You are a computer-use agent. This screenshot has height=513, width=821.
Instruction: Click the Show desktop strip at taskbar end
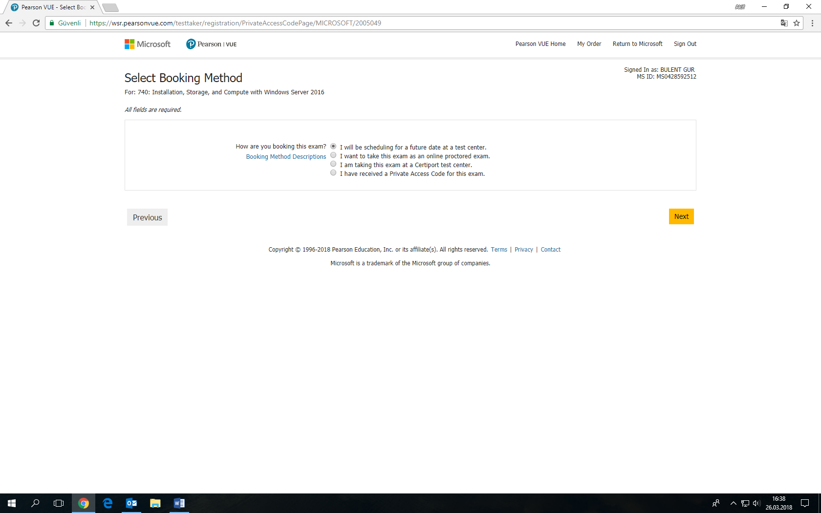click(820, 503)
